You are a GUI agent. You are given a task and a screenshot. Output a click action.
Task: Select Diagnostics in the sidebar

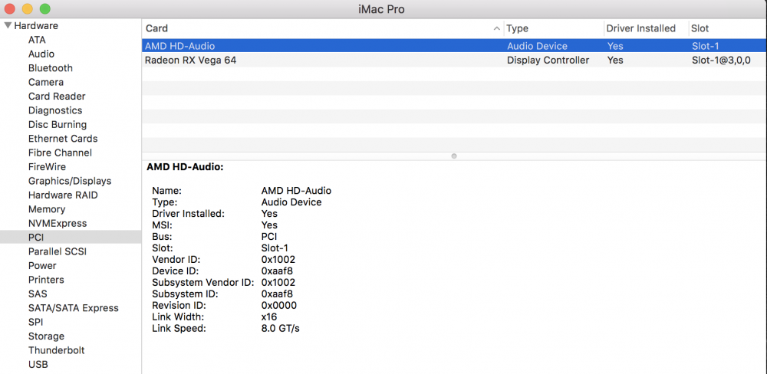[x=55, y=110]
